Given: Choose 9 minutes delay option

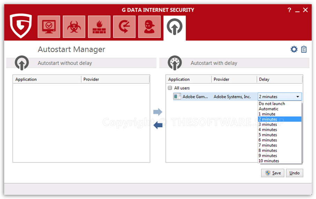Looking at the screenshot, I should (x=280, y=156).
